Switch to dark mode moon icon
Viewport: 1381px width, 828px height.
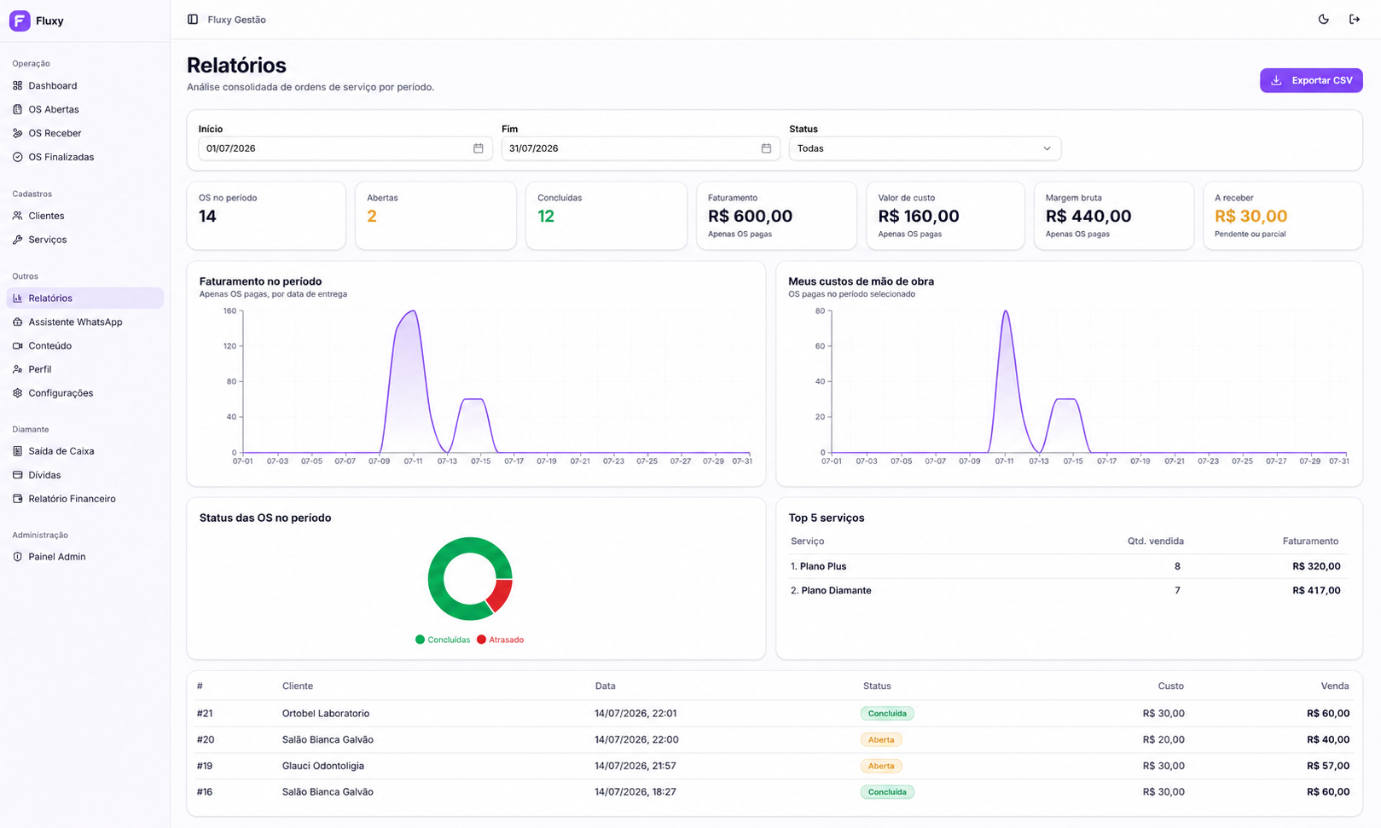(1324, 20)
